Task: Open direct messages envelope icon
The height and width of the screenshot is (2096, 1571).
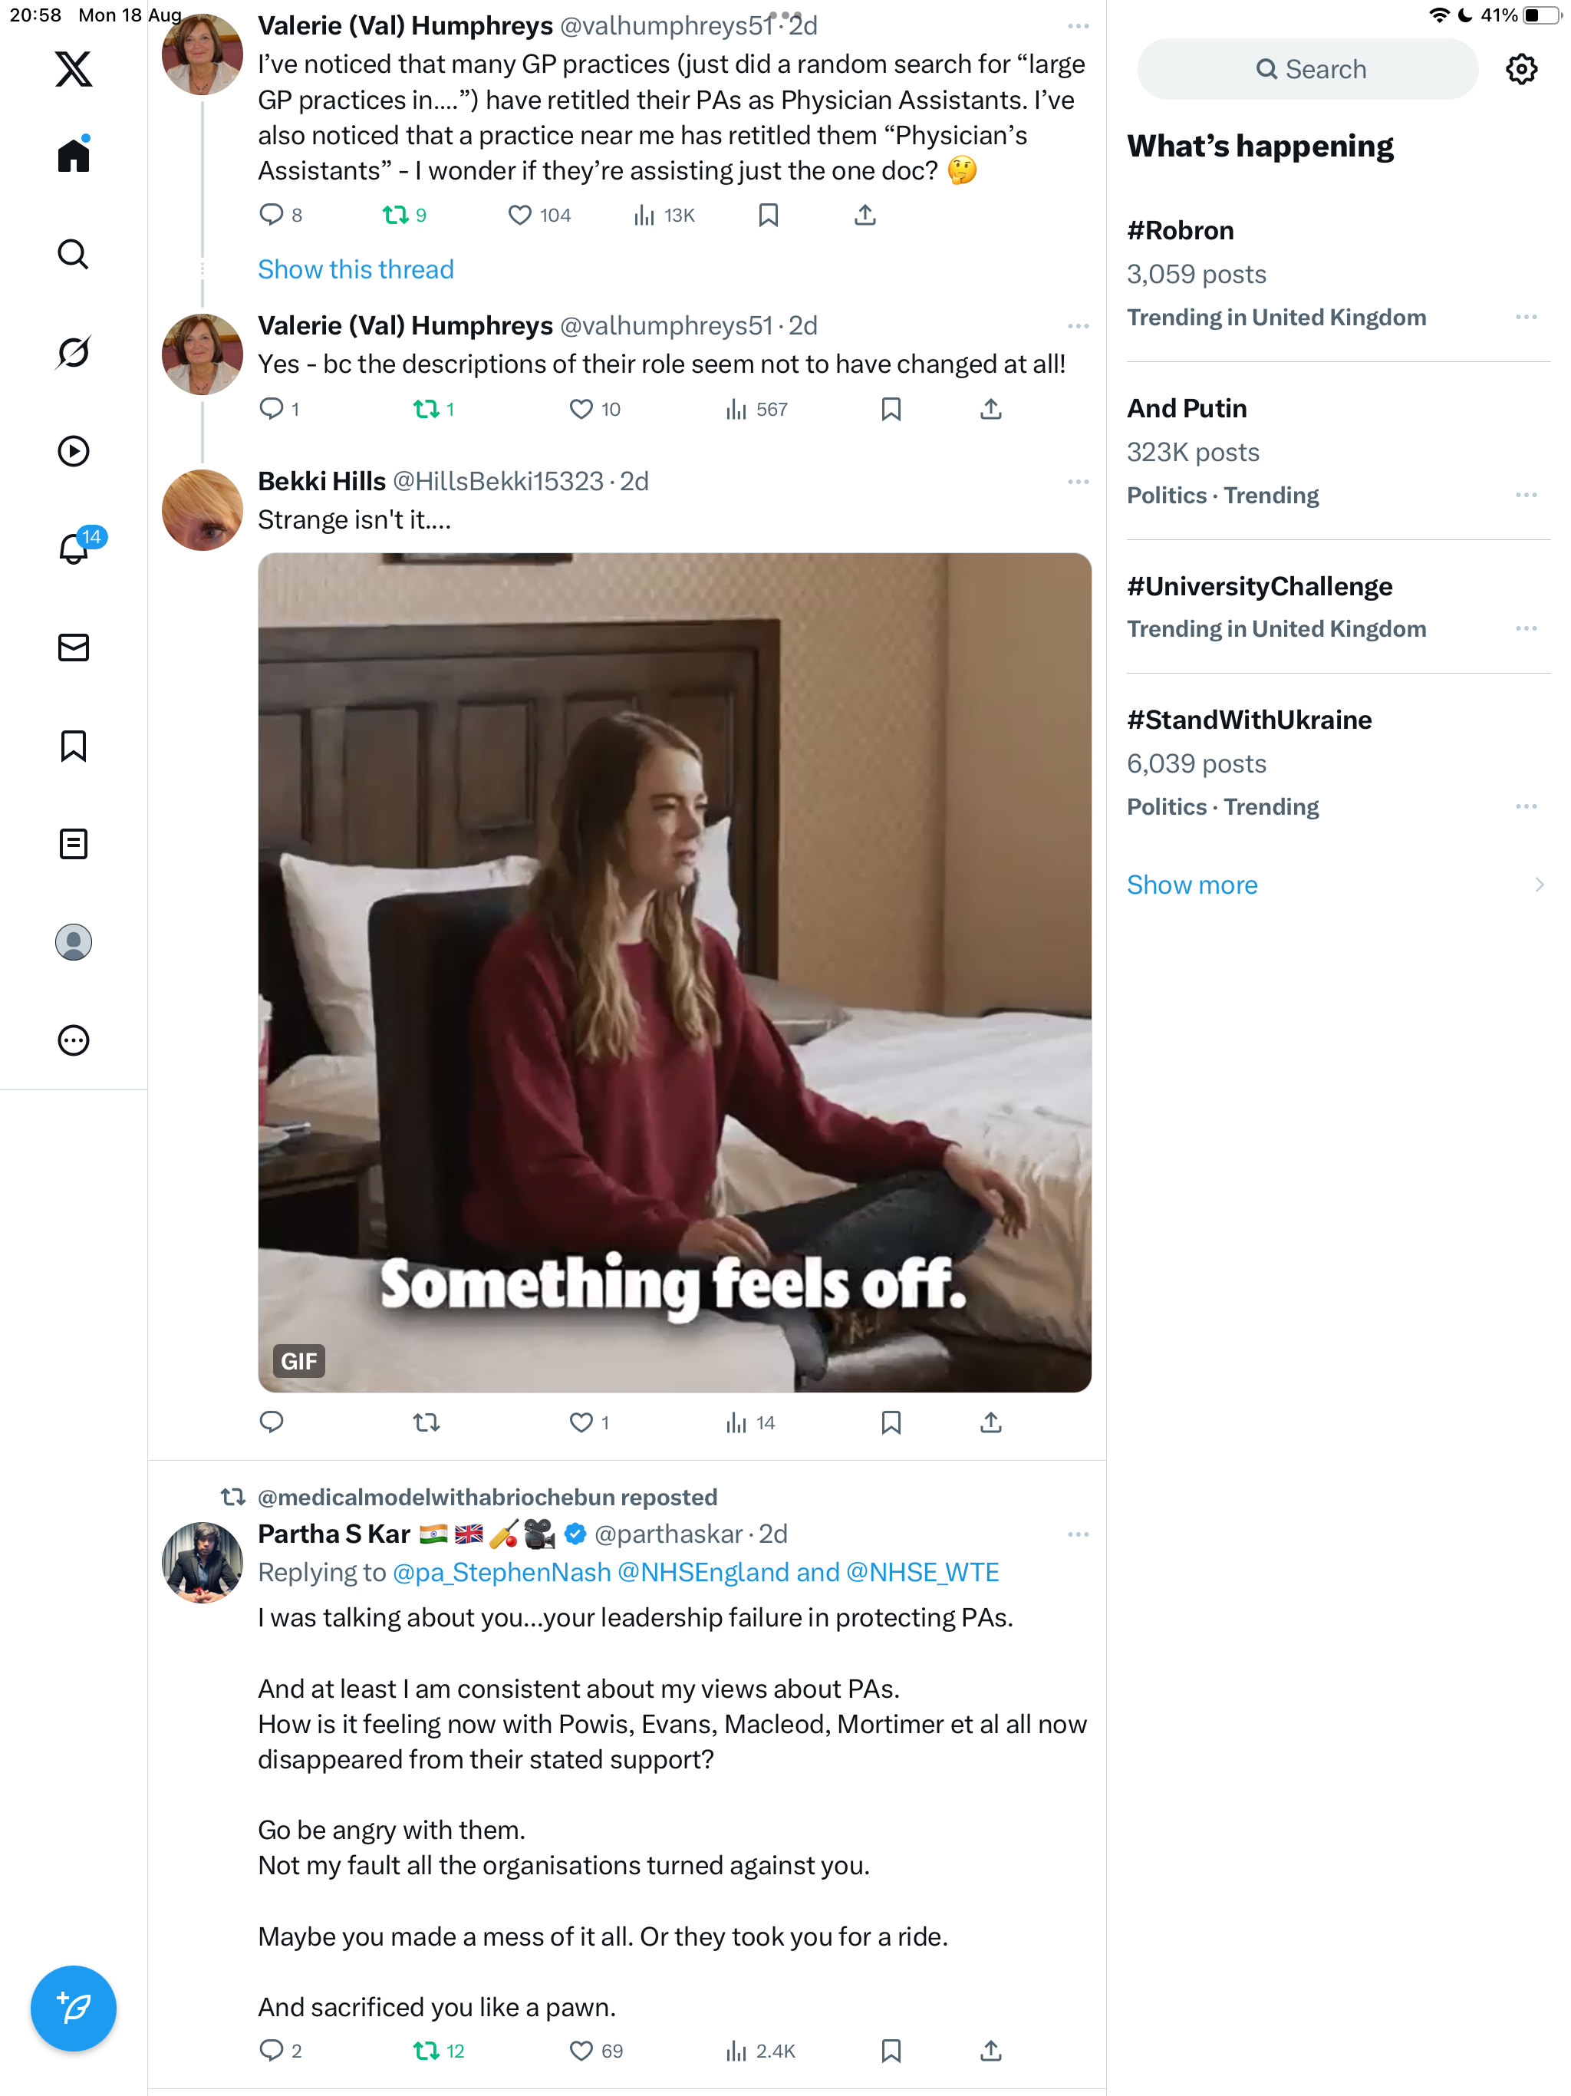Action: [73, 648]
